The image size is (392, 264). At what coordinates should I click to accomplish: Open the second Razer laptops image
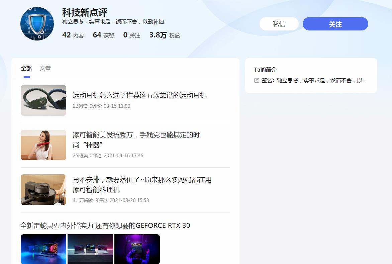click(x=90, y=249)
